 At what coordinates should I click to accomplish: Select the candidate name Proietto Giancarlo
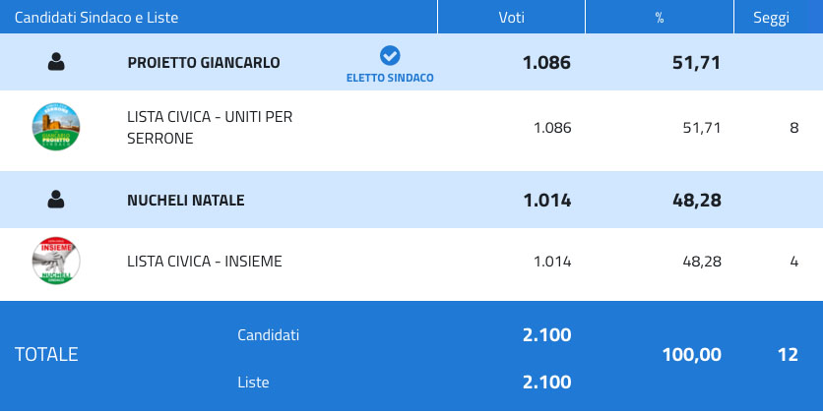(204, 63)
